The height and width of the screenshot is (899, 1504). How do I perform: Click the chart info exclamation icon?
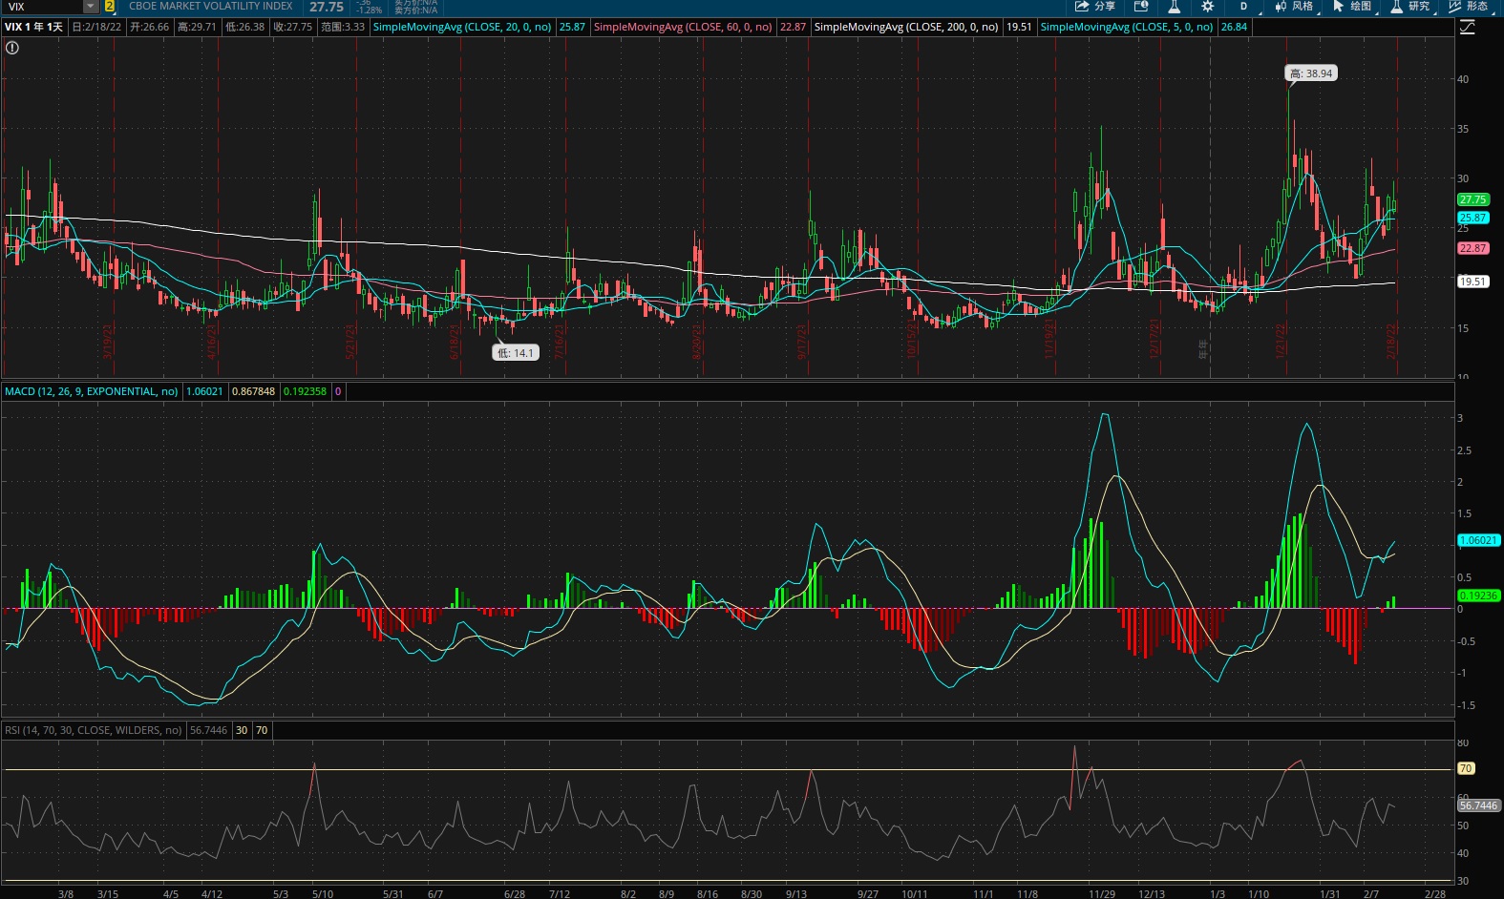pyautogui.click(x=12, y=47)
